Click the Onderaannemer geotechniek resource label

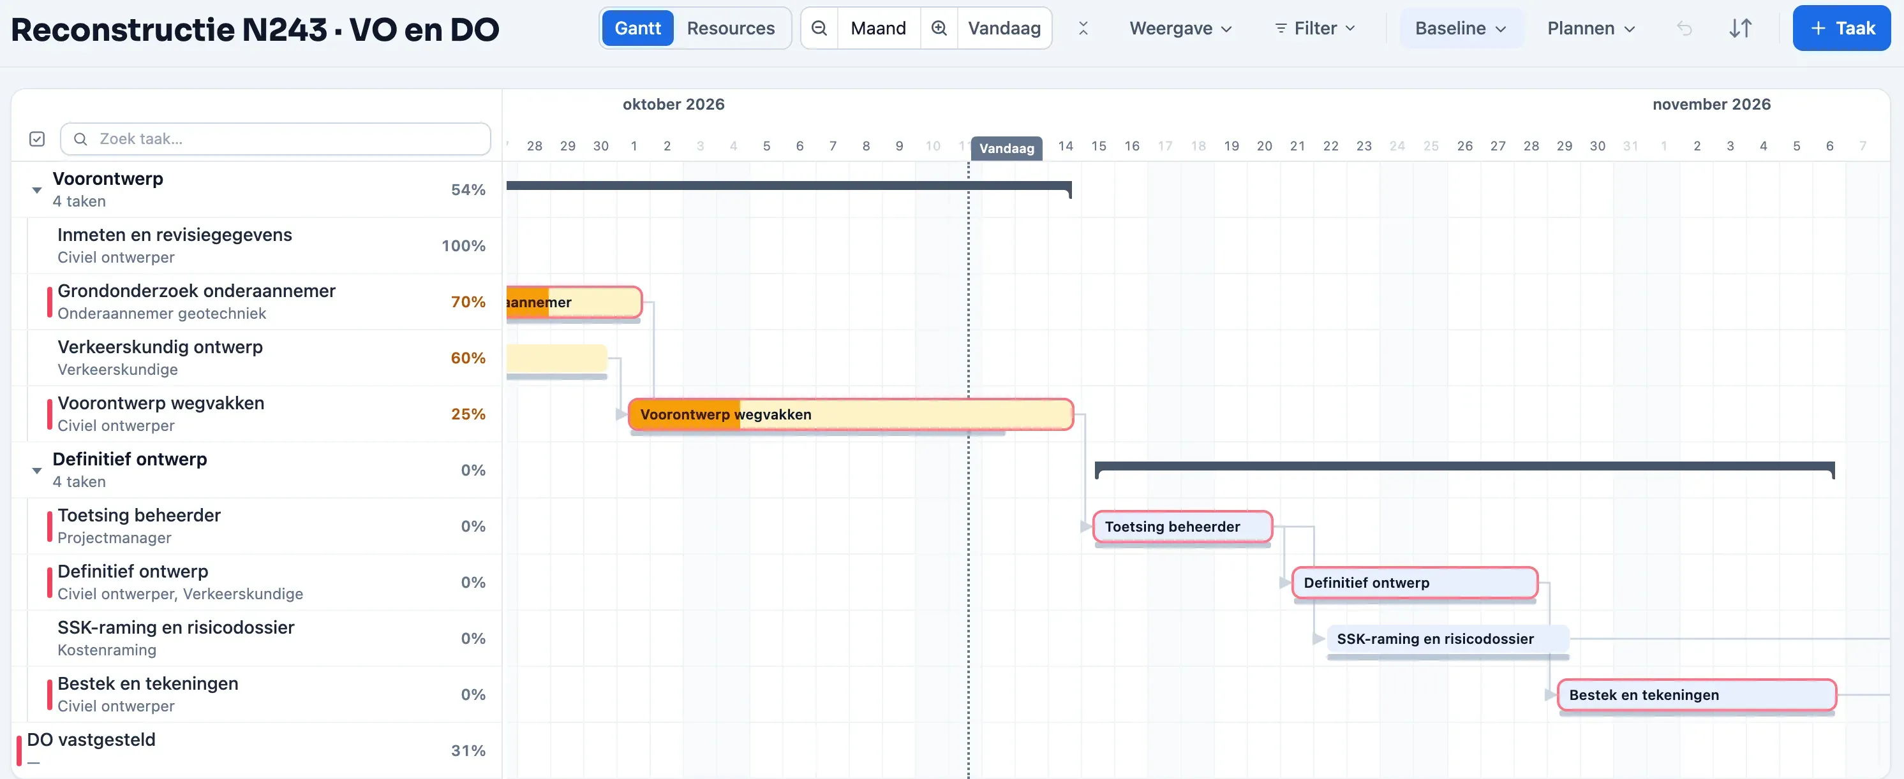(162, 313)
